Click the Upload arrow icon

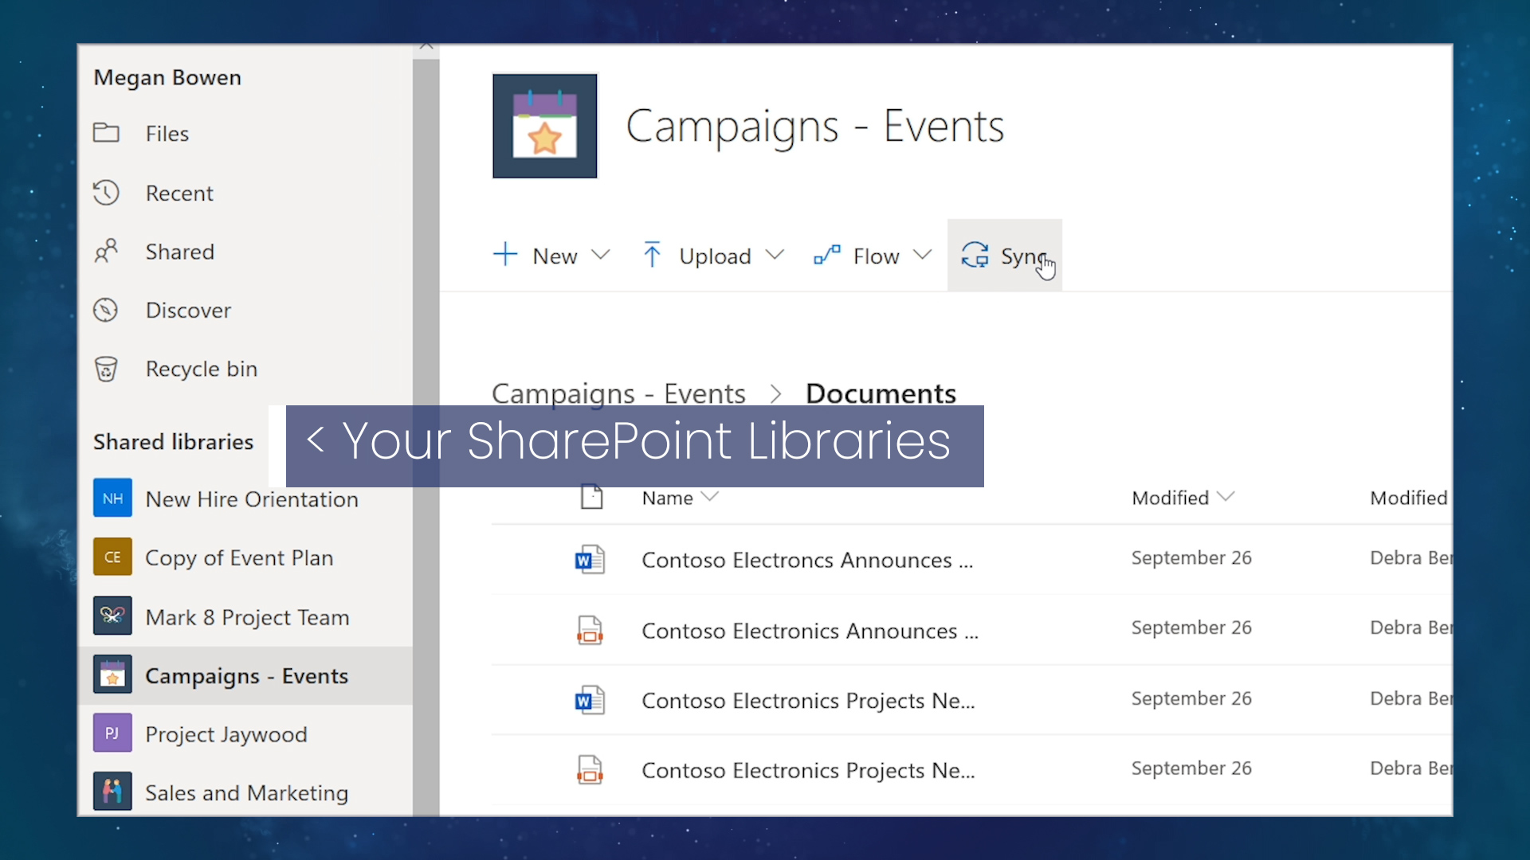(652, 255)
